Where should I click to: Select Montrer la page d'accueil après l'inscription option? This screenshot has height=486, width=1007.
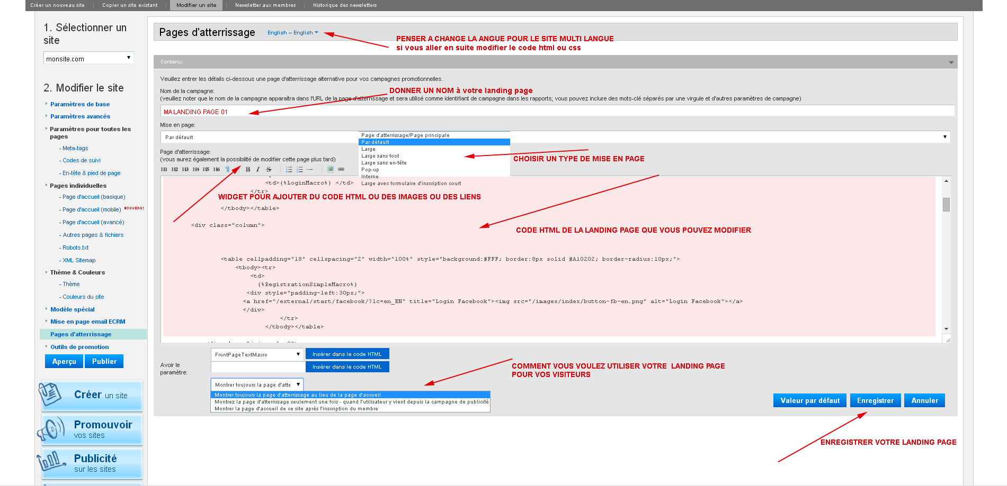pyautogui.click(x=296, y=409)
